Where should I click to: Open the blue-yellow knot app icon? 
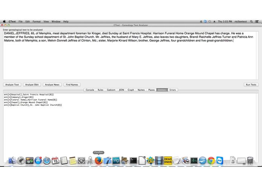pos(150,160)
